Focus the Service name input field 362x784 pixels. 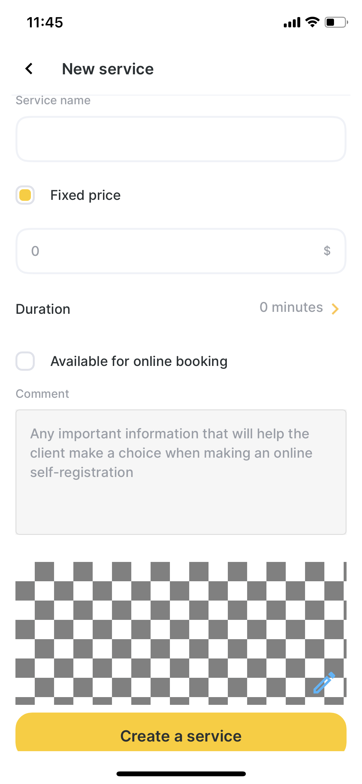[x=181, y=139]
